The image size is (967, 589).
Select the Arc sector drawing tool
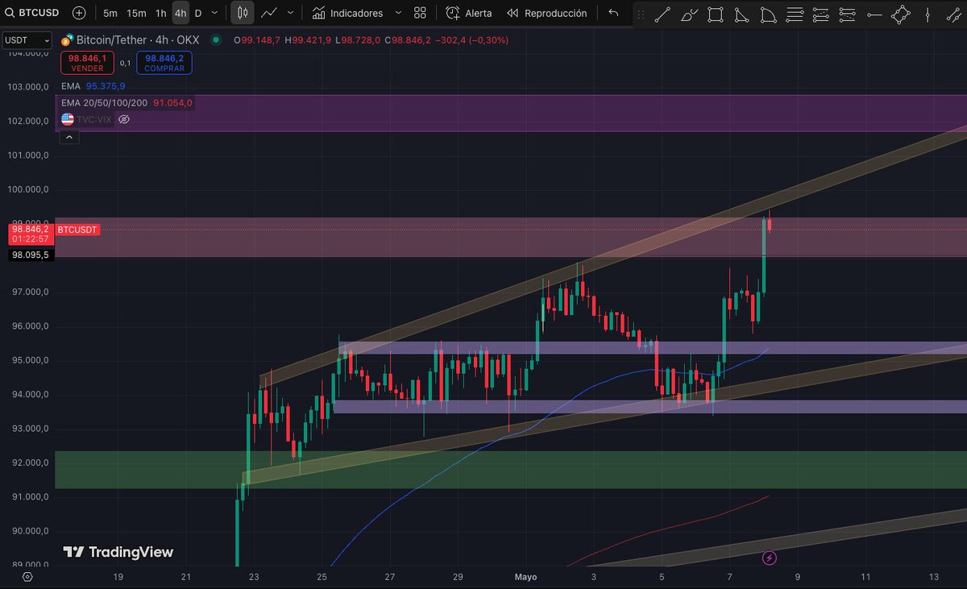(x=769, y=14)
